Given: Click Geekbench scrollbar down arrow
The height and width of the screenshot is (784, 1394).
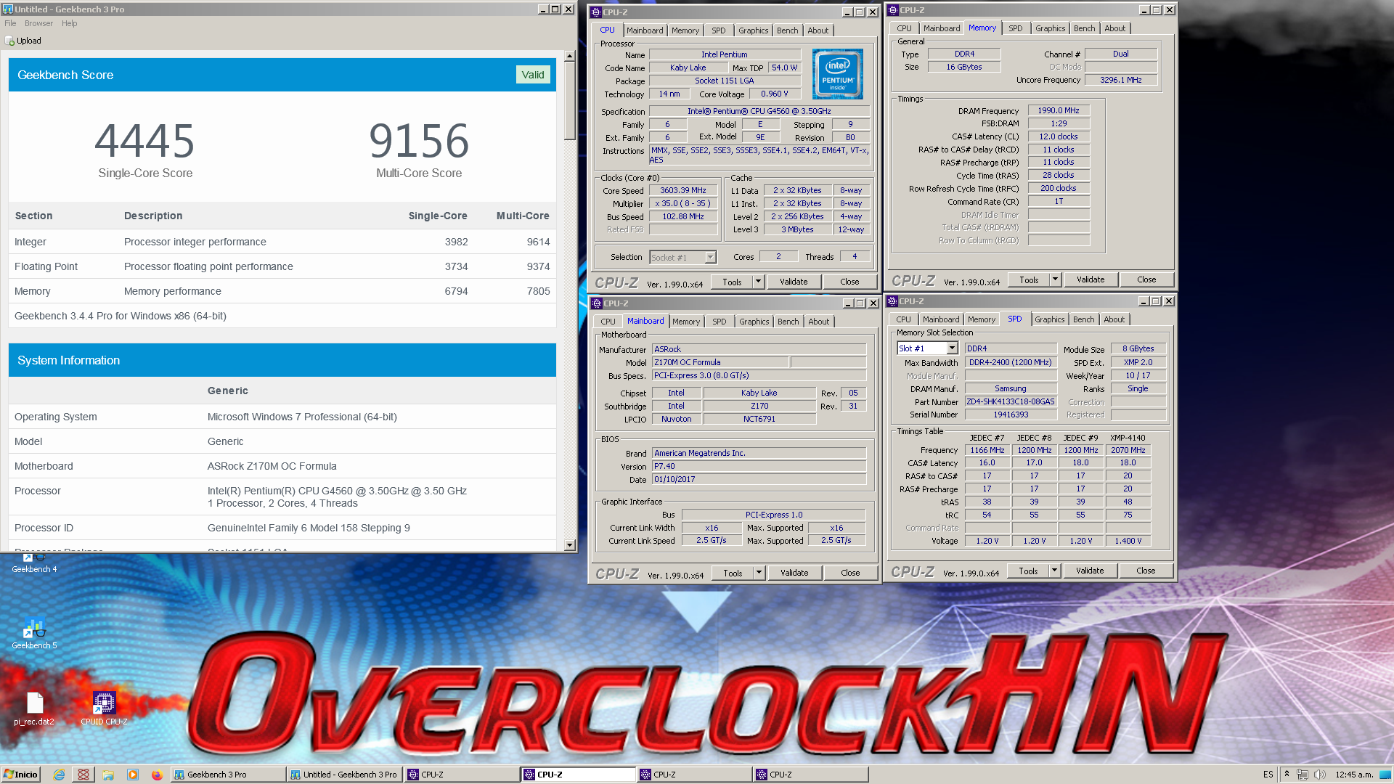Looking at the screenshot, I should click(569, 545).
